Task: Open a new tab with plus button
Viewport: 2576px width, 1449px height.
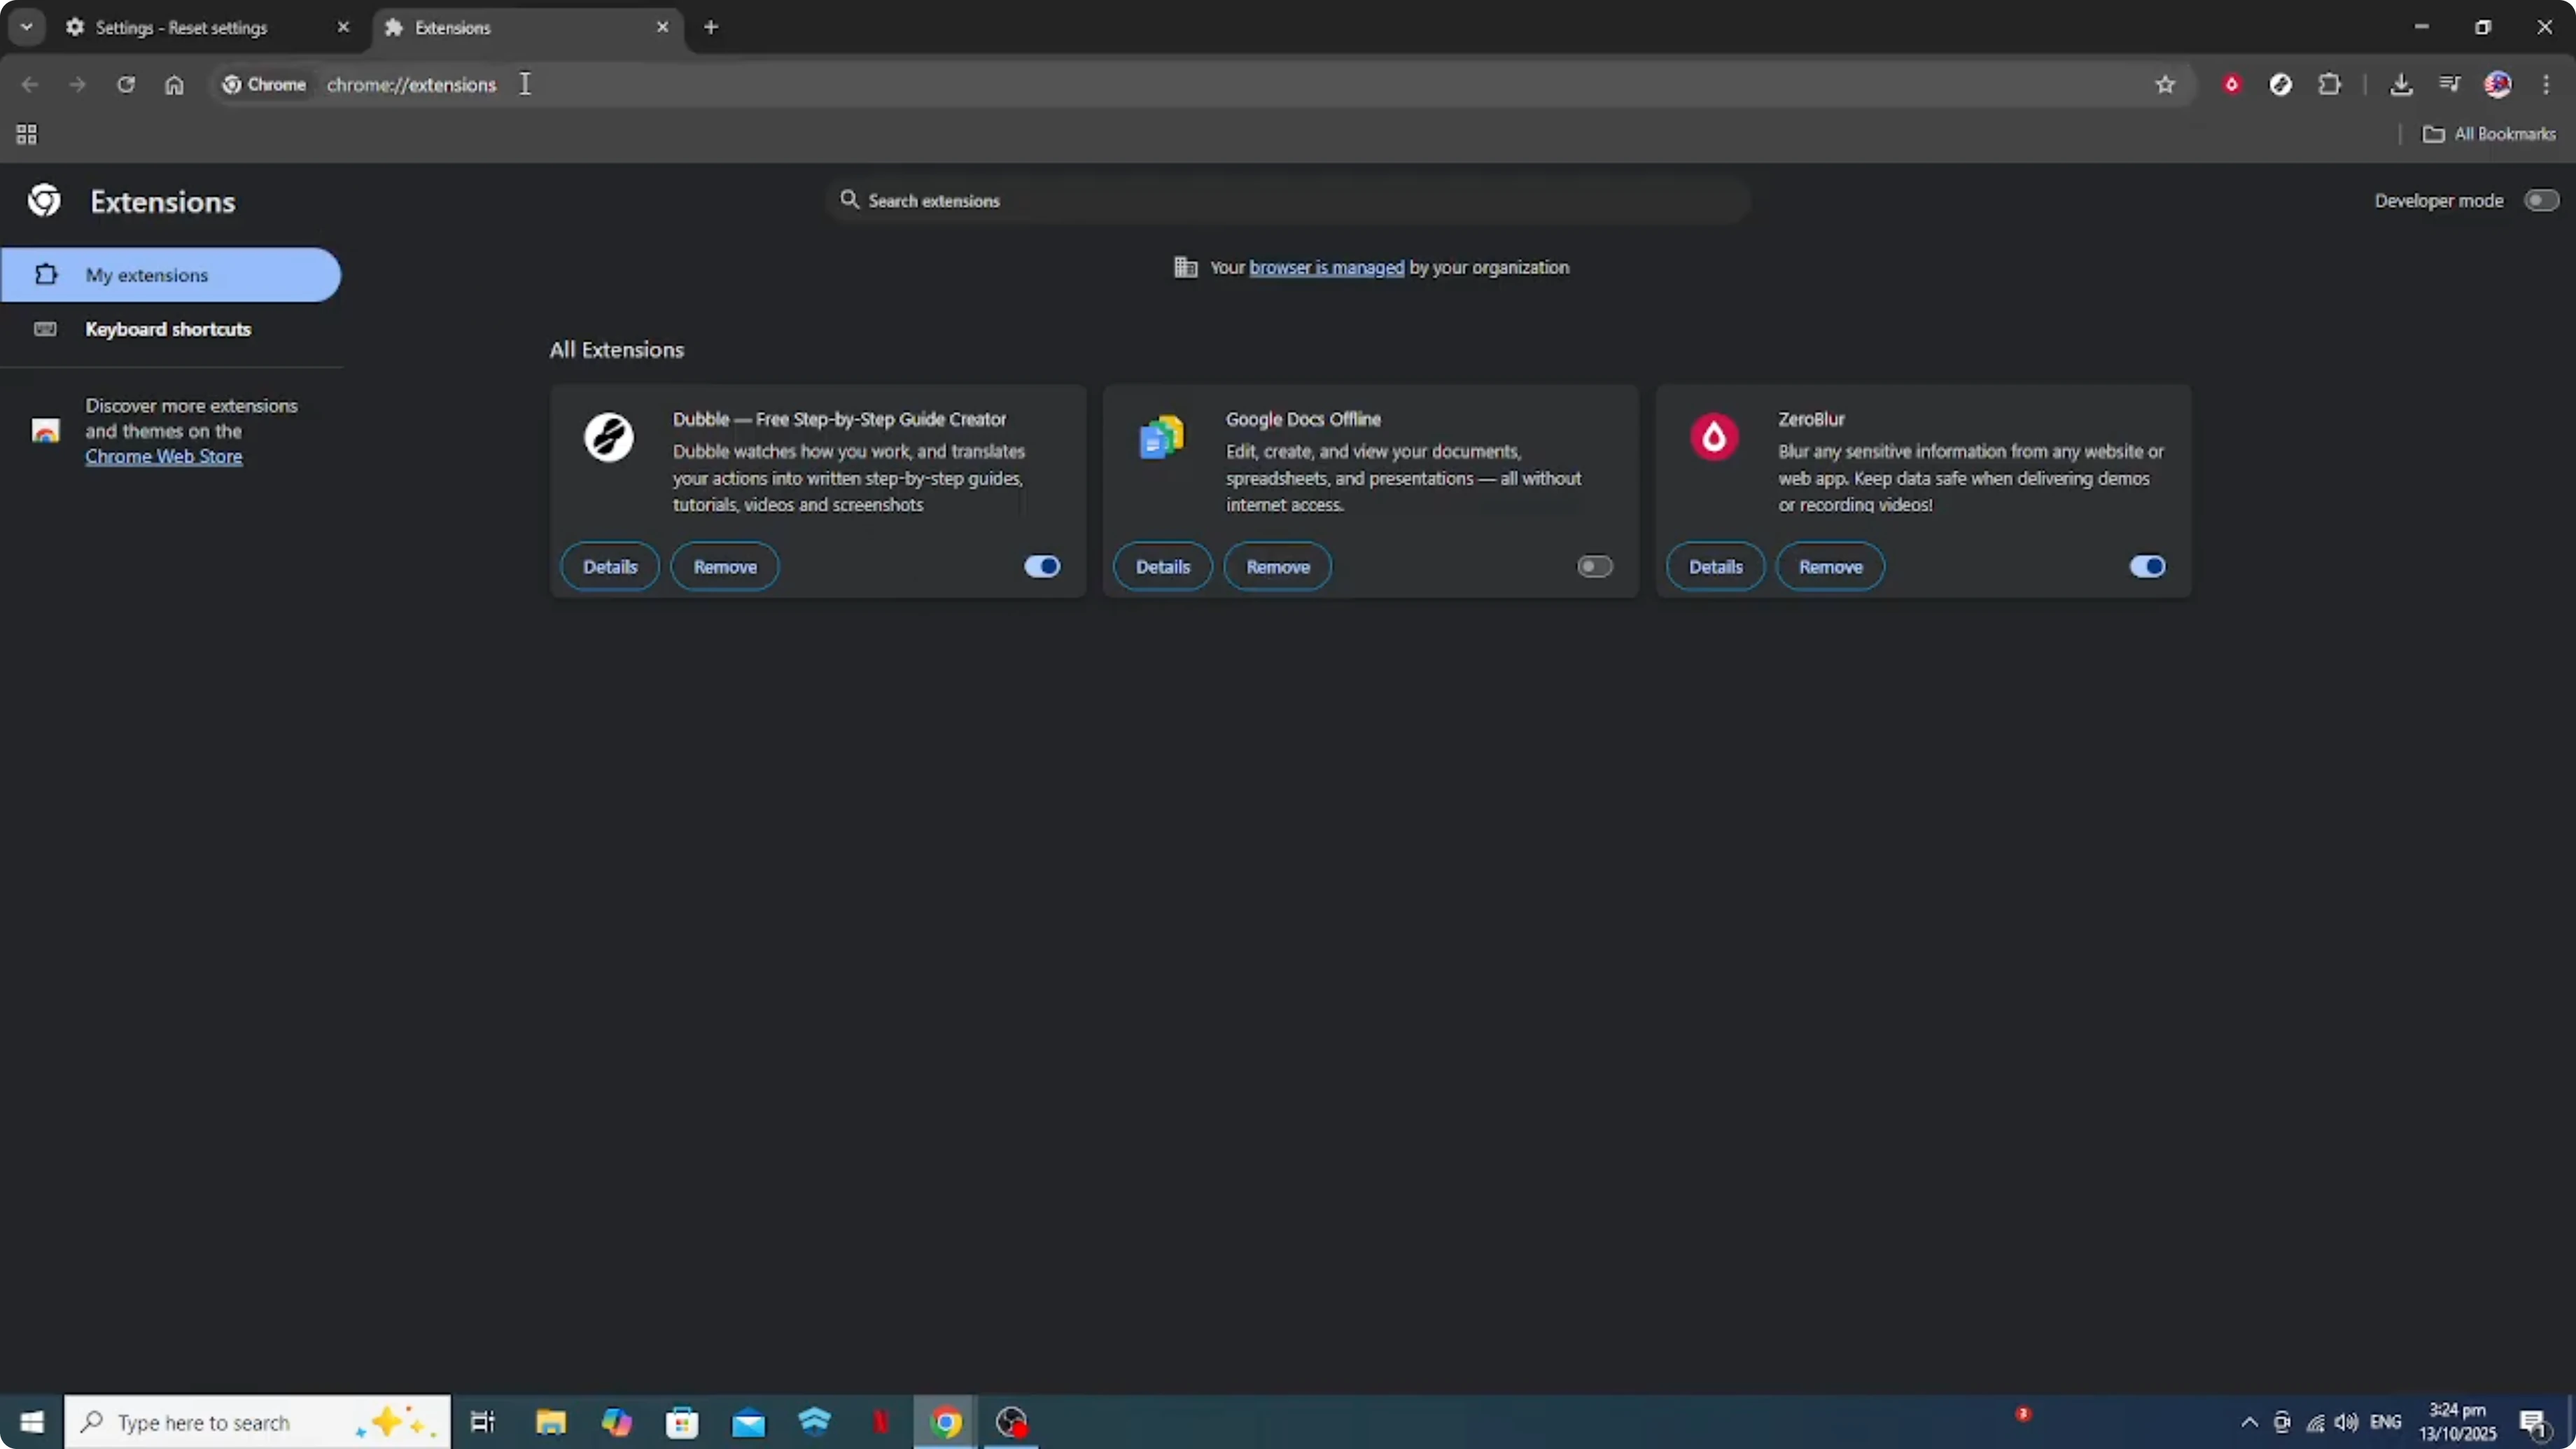Action: click(711, 27)
